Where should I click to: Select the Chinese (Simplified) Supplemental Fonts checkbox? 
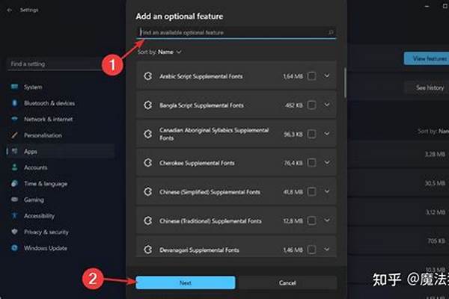click(x=311, y=192)
